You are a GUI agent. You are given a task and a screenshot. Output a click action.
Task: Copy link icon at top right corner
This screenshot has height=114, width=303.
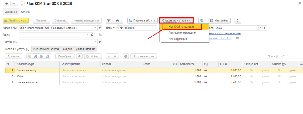click(x=299, y=4)
